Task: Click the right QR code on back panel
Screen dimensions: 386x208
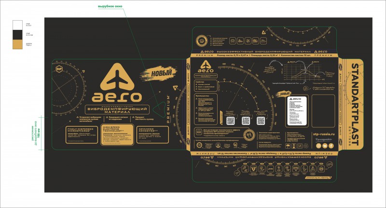Action: [x=261, y=121]
